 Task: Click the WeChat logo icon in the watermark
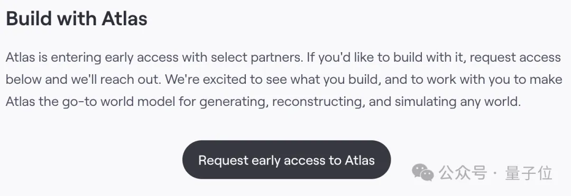pos(423,172)
